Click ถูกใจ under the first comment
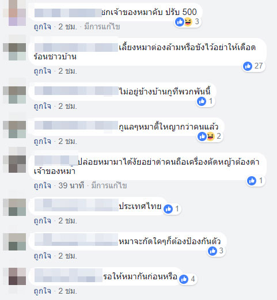The width and height of the screenshot is (277, 300). tap(43, 26)
